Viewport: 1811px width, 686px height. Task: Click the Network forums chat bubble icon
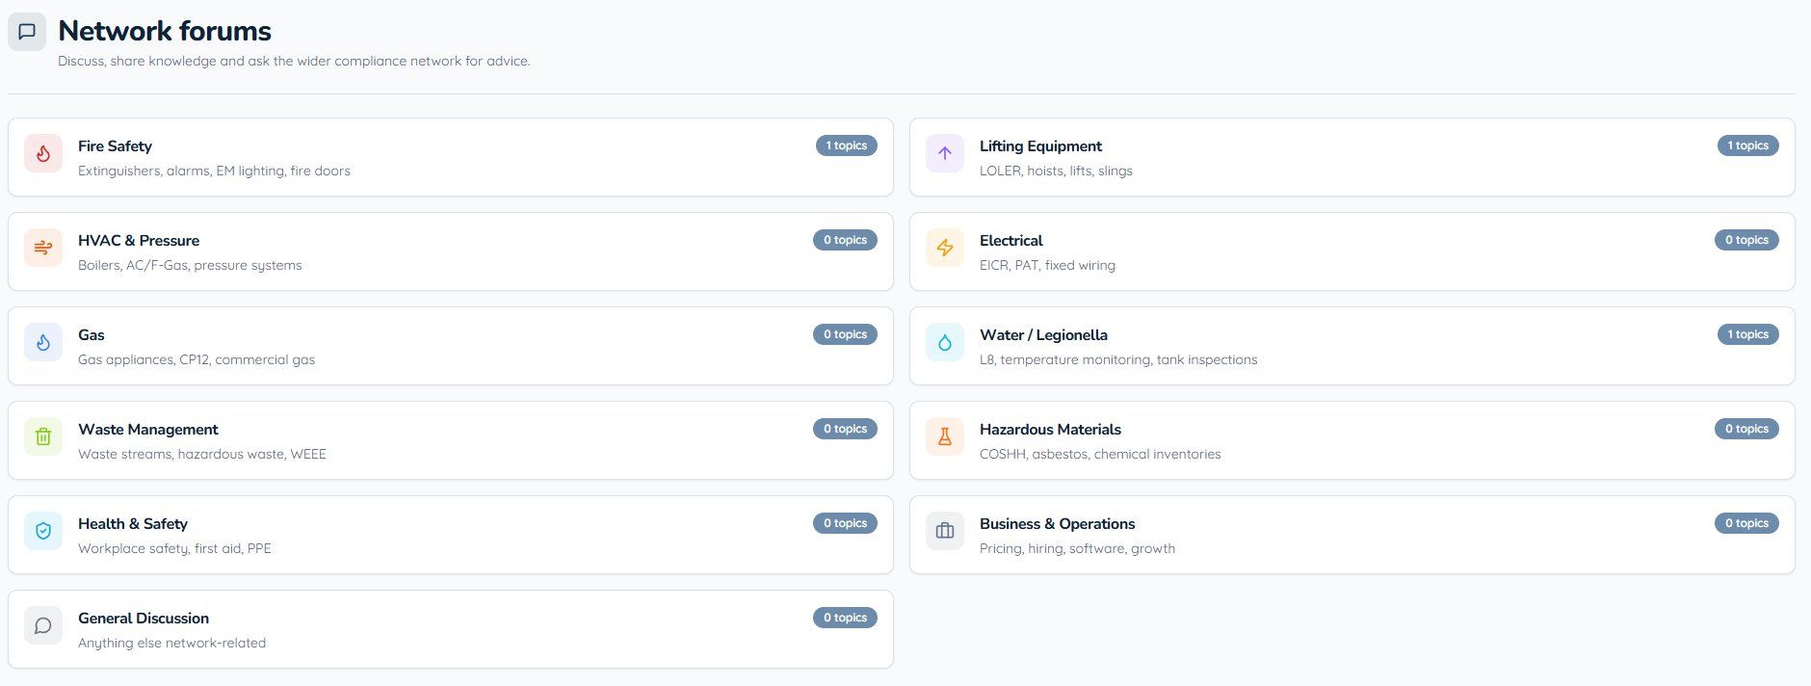coord(27,32)
